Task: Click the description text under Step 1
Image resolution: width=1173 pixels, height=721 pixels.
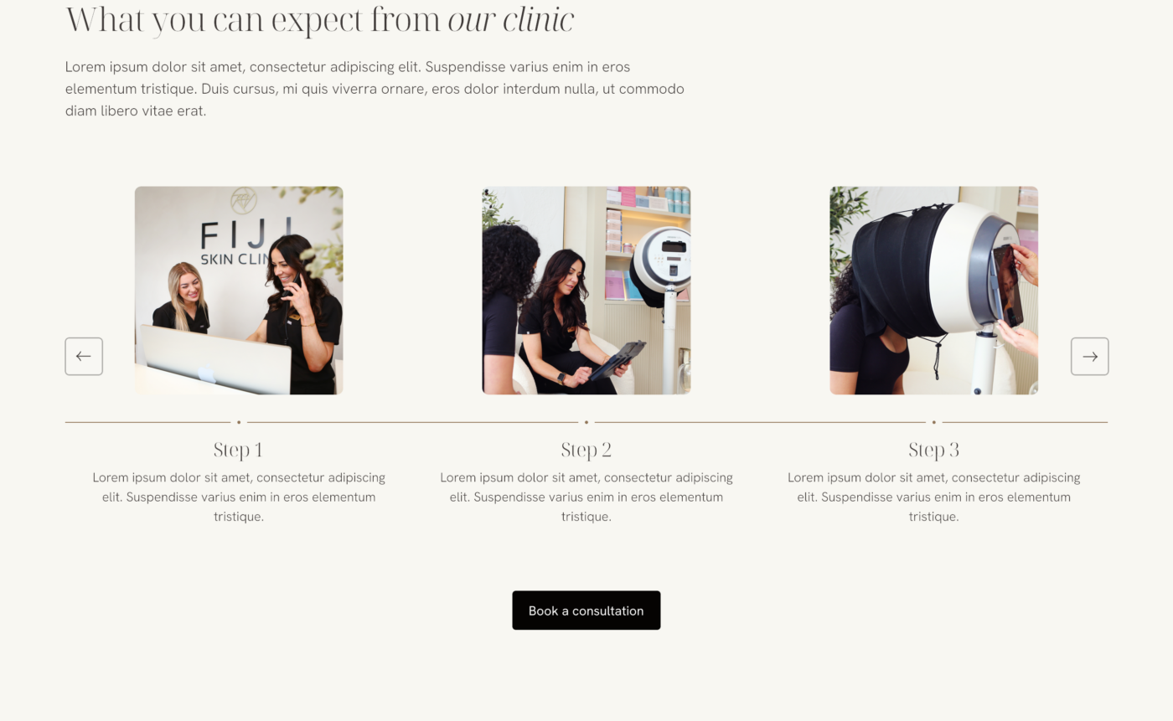Action: tap(239, 497)
